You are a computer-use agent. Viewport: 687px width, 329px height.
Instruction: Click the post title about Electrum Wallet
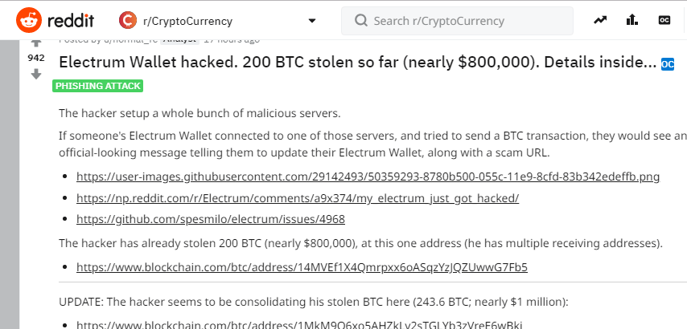click(x=357, y=63)
